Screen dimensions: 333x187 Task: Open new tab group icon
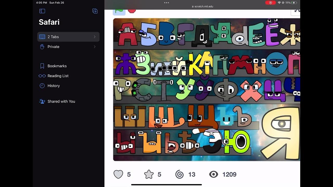coord(95,11)
